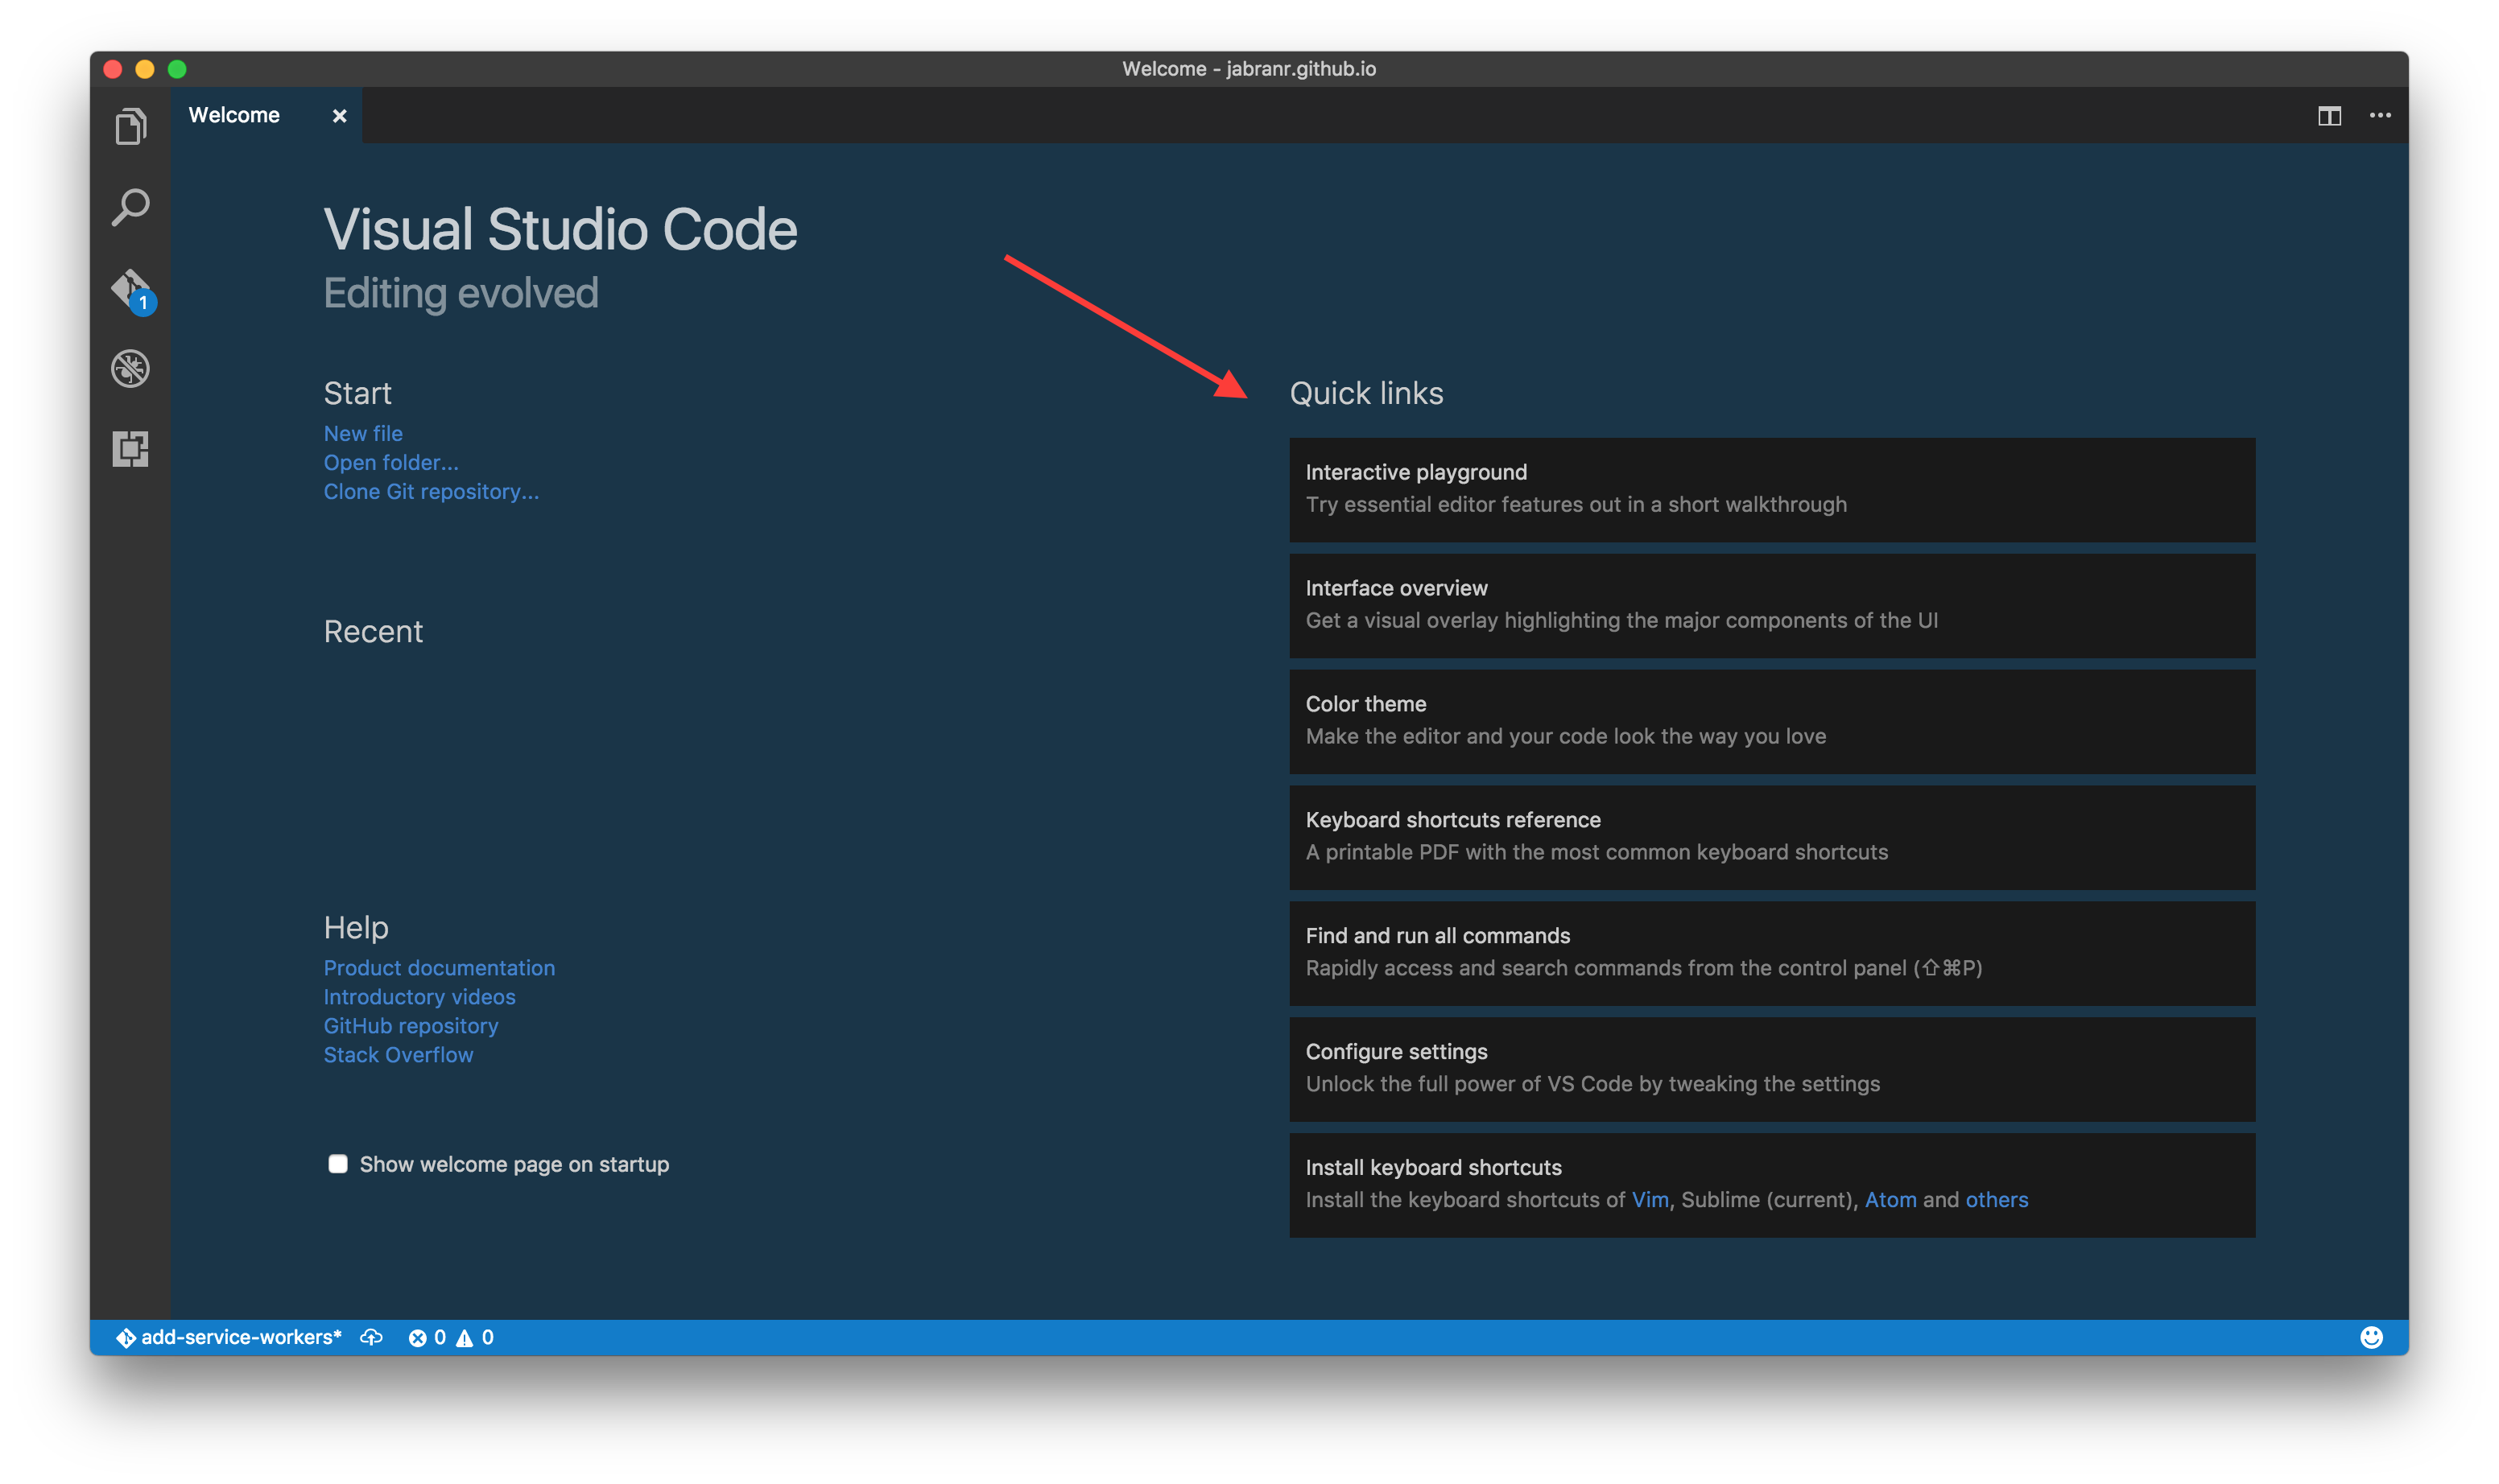Screen dimensions: 2499x1484
Task: Open the Configure settings quick link
Action: pyautogui.click(x=1772, y=1069)
